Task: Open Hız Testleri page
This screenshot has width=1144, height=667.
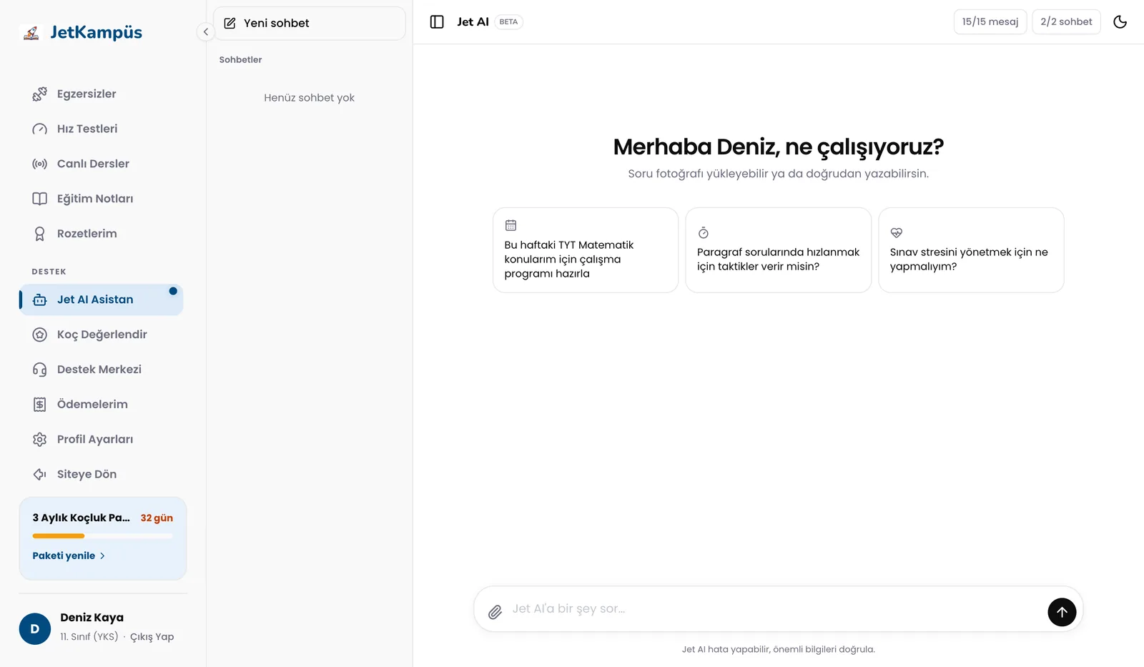Action: pyautogui.click(x=102, y=129)
